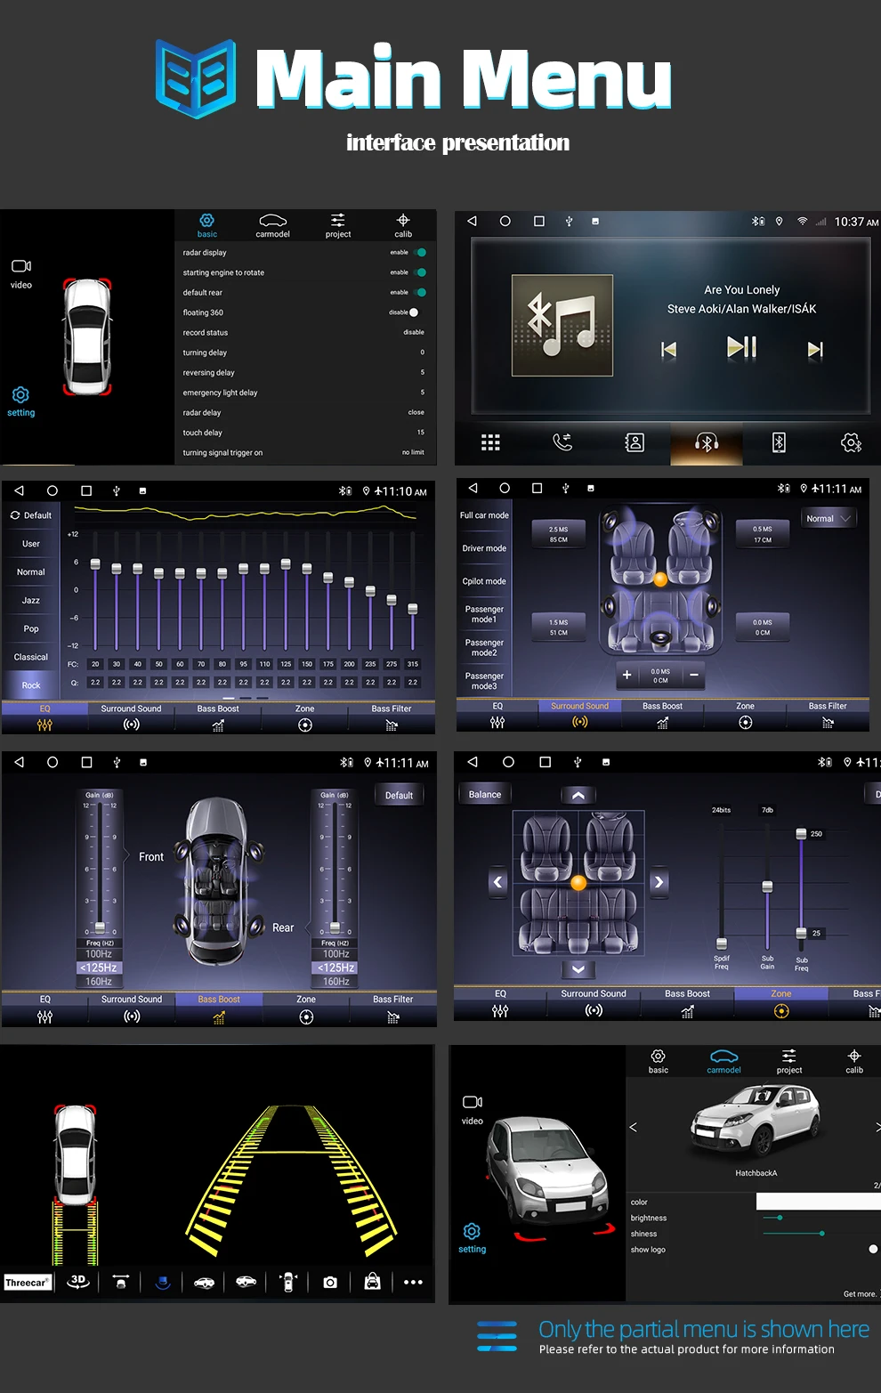Open the car shop bag icon in camera toolbar
The height and width of the screenshot is (1393, 881).
[372, 1282]
